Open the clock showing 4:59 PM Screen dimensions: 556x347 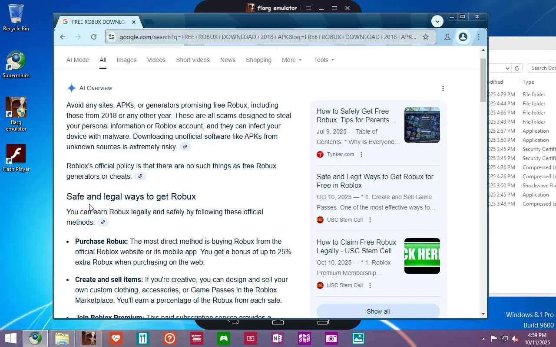[537, 339]
